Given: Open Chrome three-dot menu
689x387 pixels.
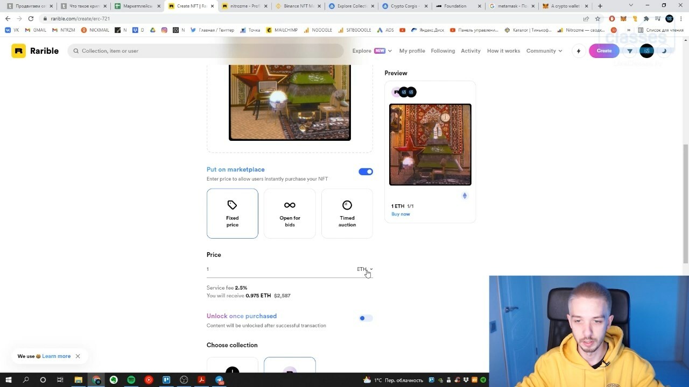Looking at the screenshot, I should pos(681,18).
